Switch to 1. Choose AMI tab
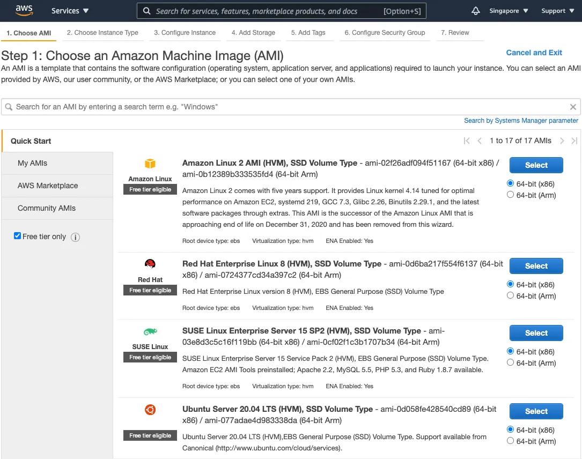The height and width of the screenshot is (459, 582). pos(28,33)
